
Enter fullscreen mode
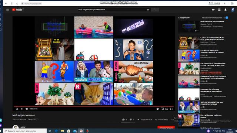pyautogui.click(x=171, y=109)
